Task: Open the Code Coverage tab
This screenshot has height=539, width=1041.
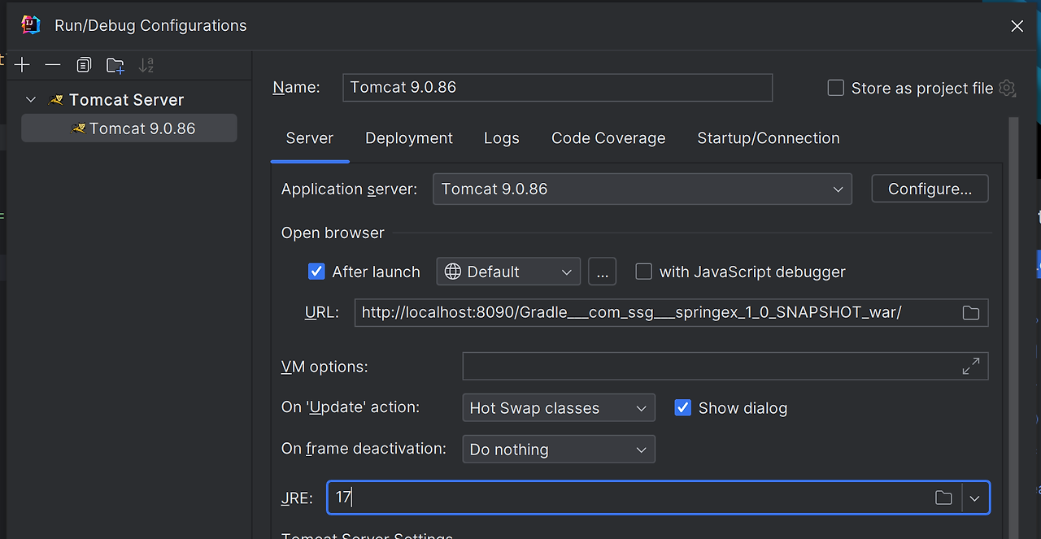Action: 608,138
